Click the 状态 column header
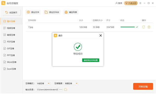 click(x=122, y=20)
